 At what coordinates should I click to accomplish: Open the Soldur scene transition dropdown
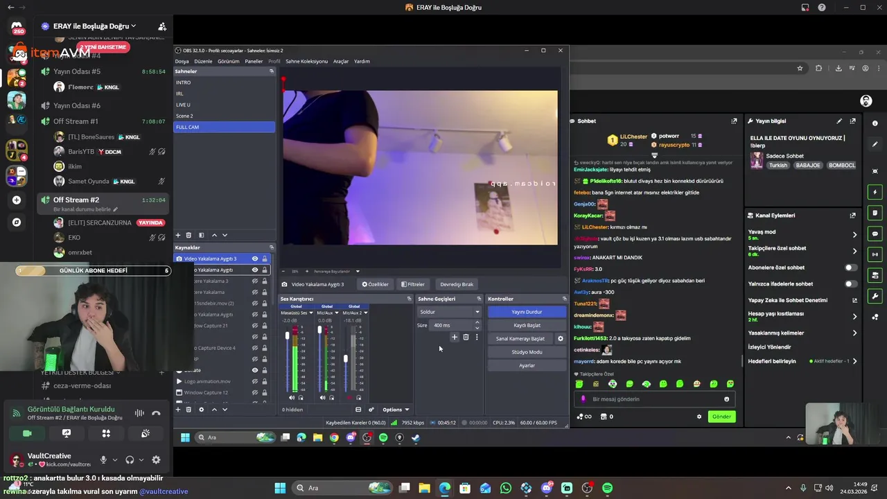coord(449,312)
